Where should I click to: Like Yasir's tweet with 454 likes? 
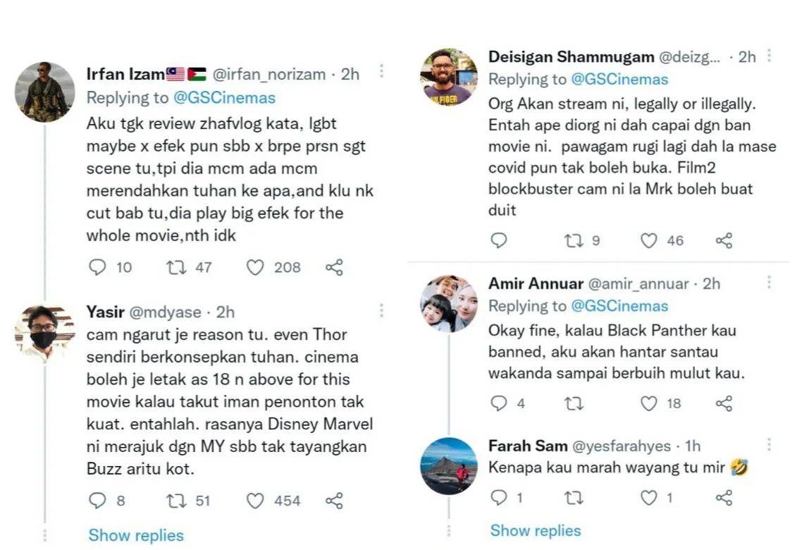click(255, 501)
